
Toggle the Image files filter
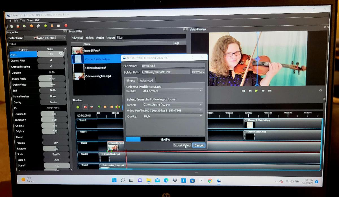(110, 38)
